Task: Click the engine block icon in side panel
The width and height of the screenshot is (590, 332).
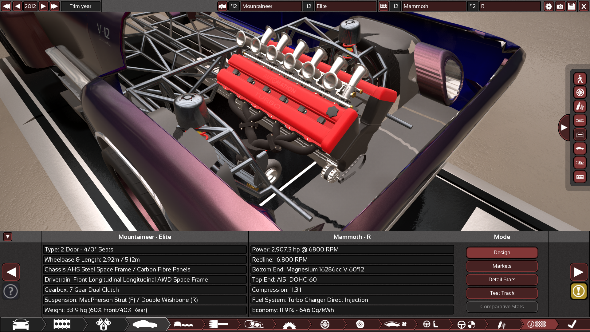Action: click(580, 177)
